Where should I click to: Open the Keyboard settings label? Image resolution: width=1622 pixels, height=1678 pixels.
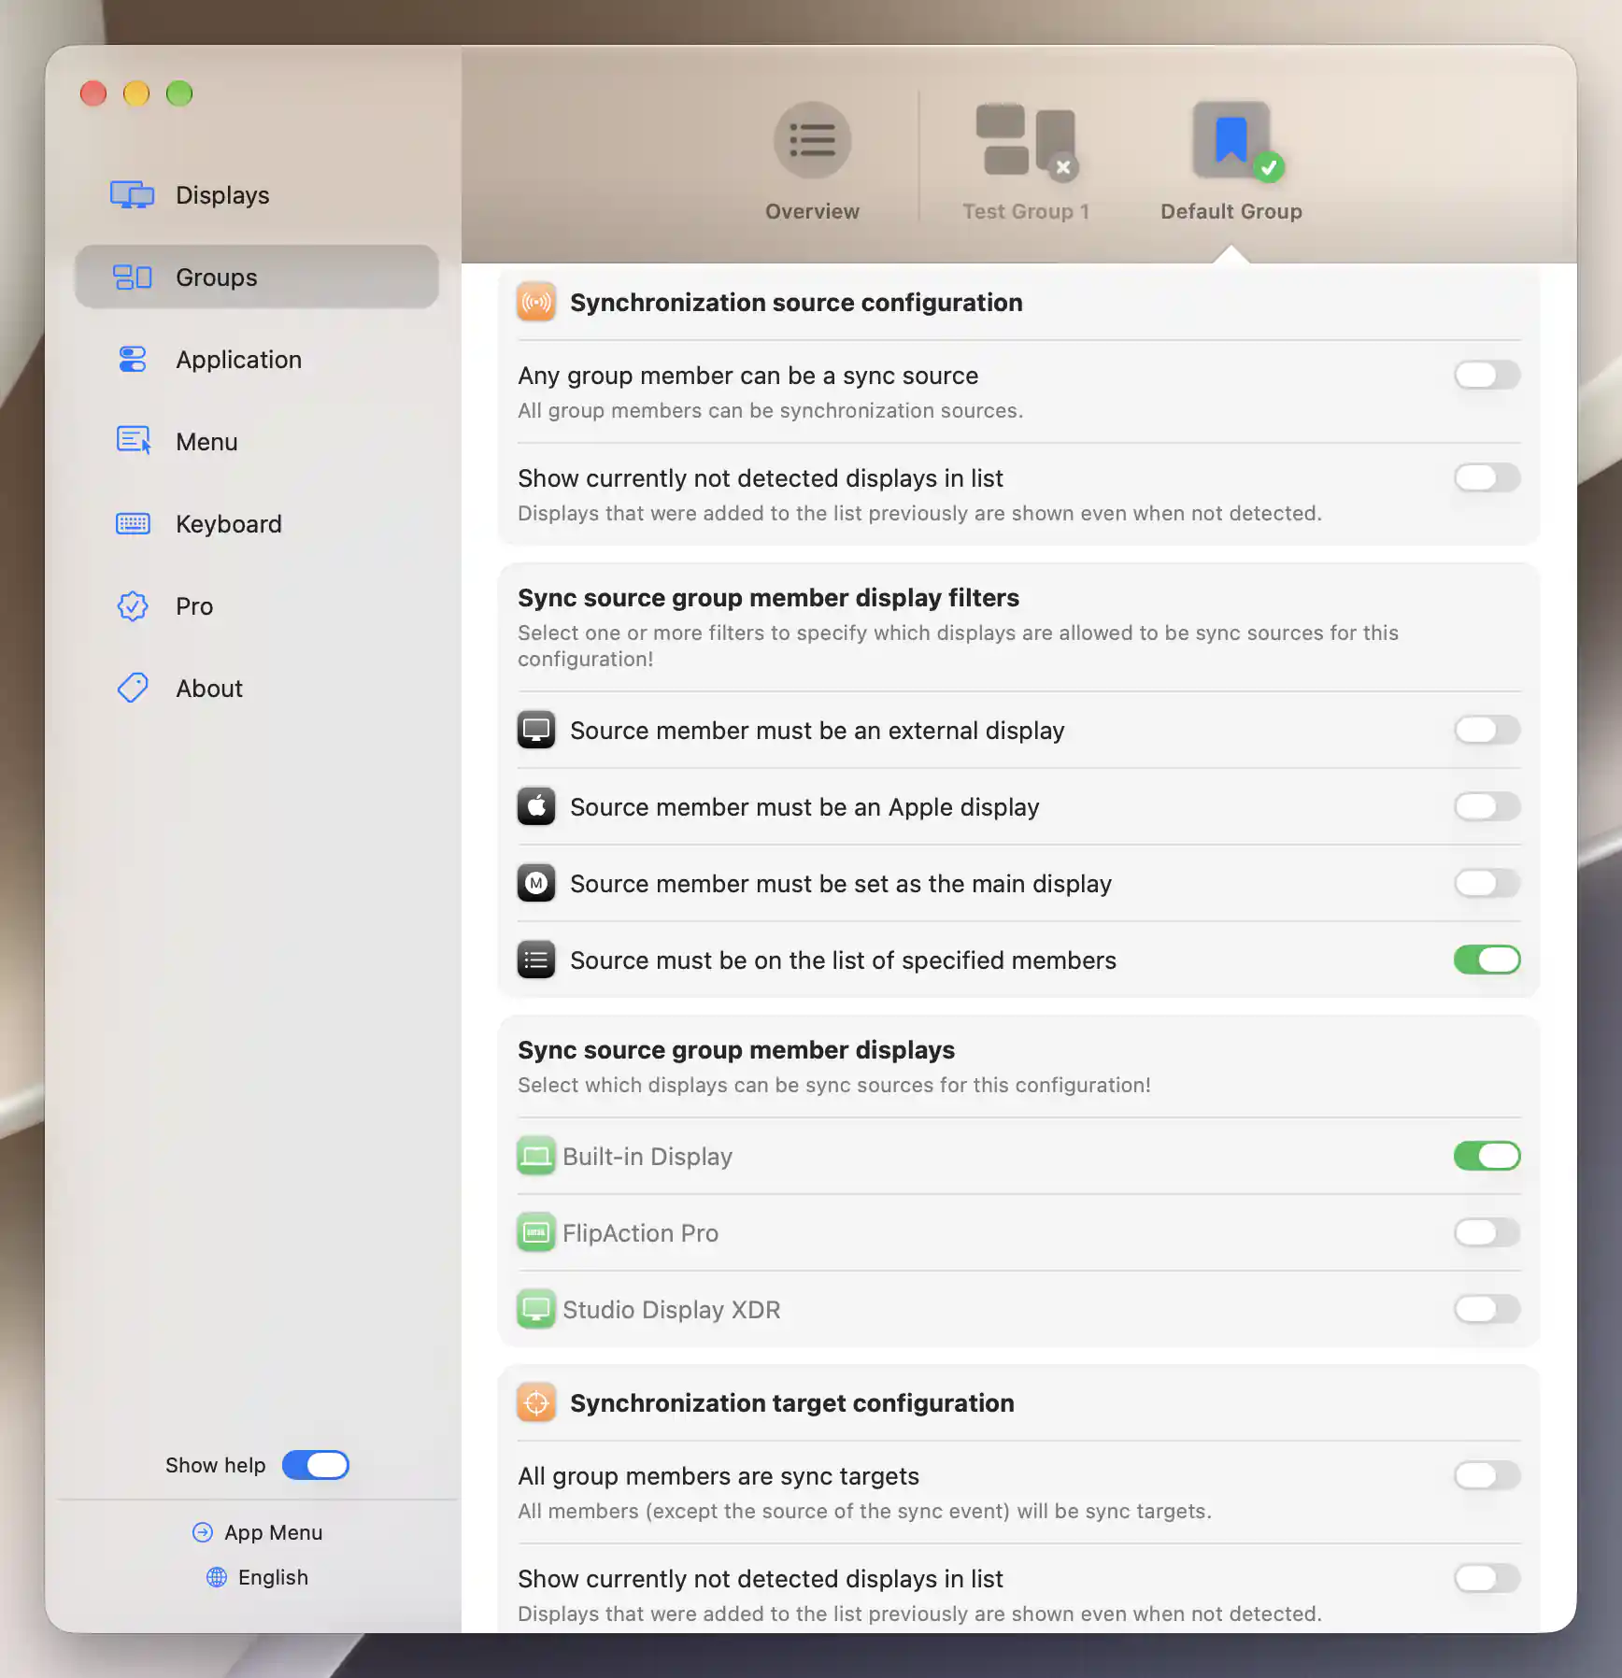pyautogui.click(x=229, y=524)
